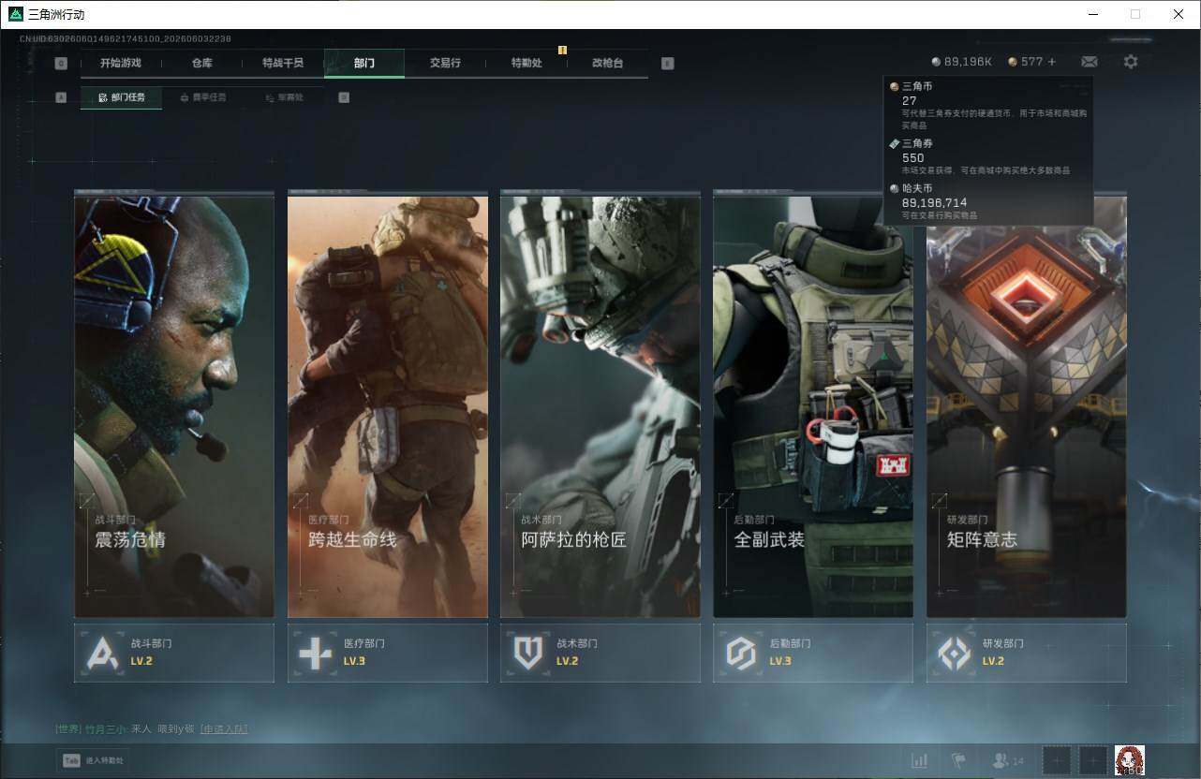1201x779 pixels.
Task: Open the settings gear icon
Action: pyautogui.click(x=1131, y=62)
